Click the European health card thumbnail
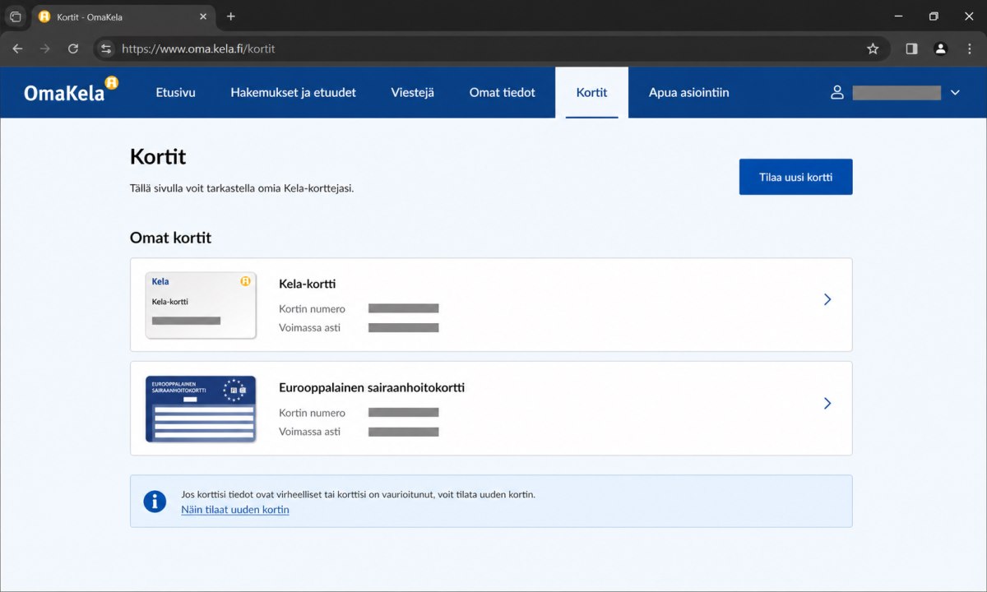Screen dimensions: 987x592 click(201, 409)
